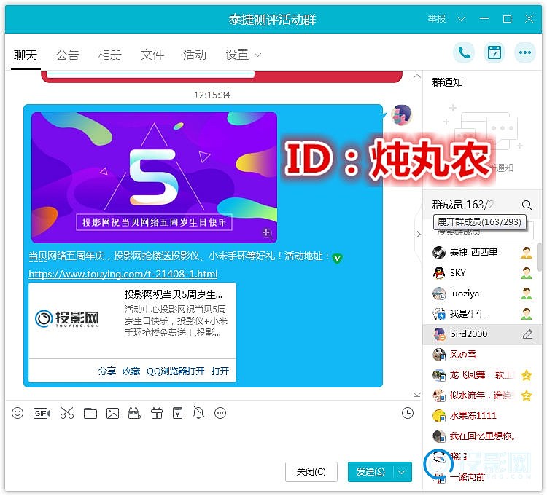Open the 活动 tab

(x=194, y=55)
